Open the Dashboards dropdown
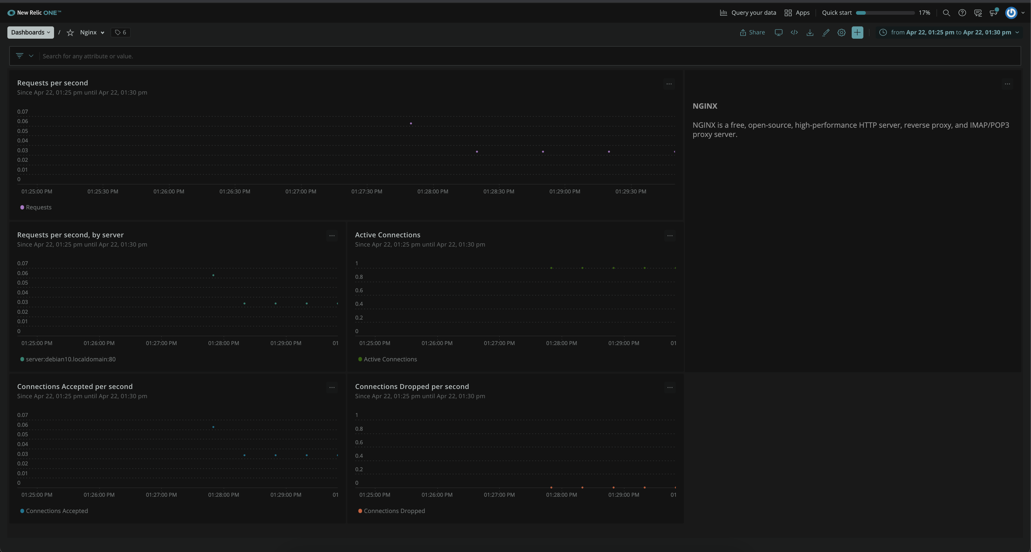 point(30,33)
